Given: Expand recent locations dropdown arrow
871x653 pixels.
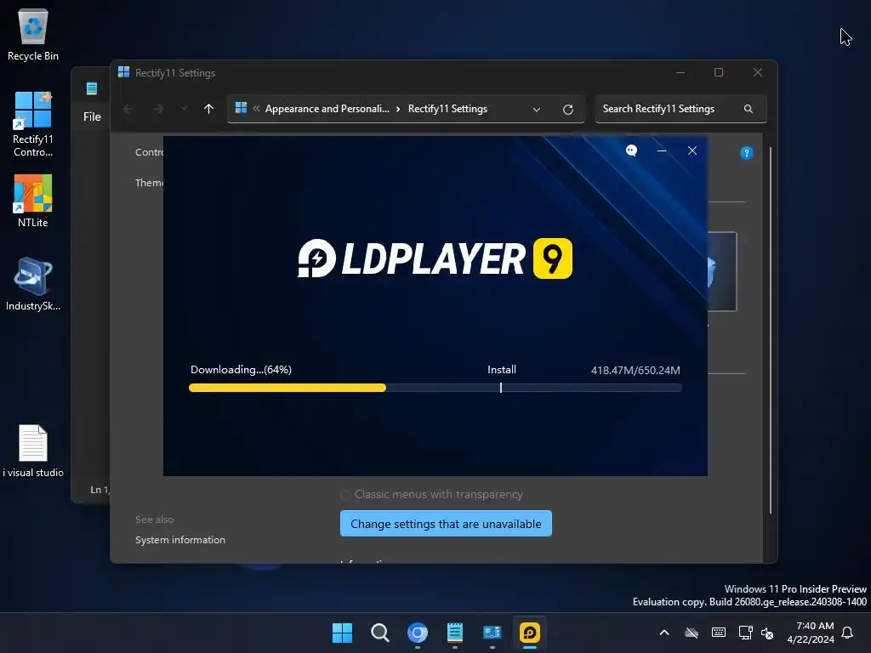Looking at the screenshot, I should click(184, 109).
